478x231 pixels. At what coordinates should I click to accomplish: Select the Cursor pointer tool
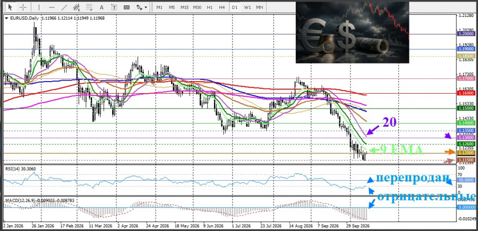(11, 7)
